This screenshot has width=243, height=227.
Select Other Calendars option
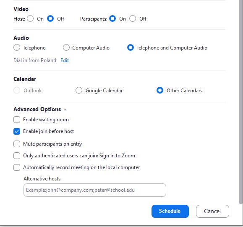(x=160, y=90)
